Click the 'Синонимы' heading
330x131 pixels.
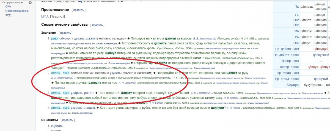coord(50,120)
